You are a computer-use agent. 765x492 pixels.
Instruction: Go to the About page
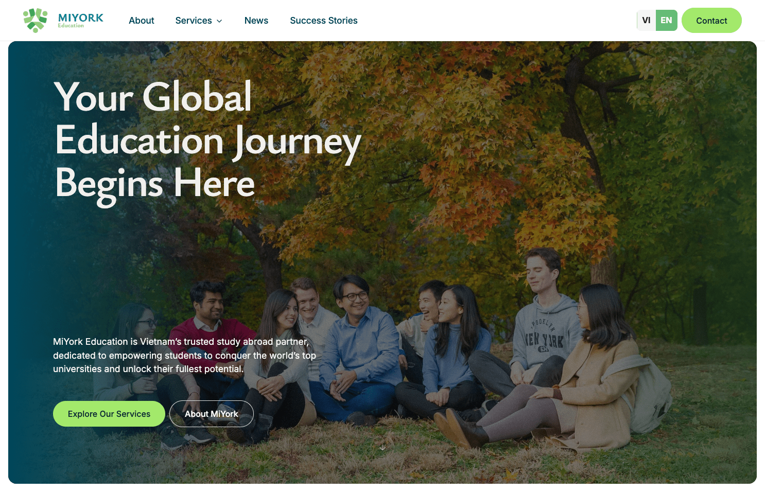pos(142,21)
